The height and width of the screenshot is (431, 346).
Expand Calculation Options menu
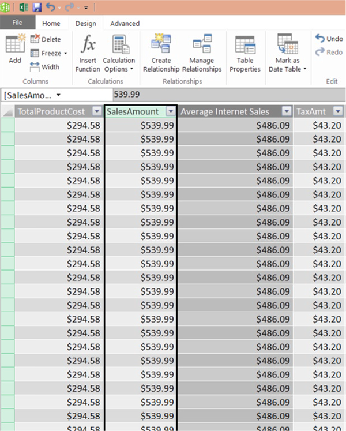(119, 53)
